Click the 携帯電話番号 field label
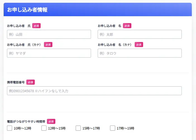 pos(16,82)
